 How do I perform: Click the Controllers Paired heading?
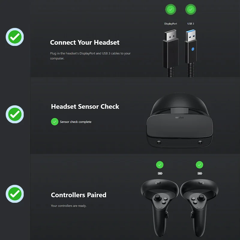tap(79, 195)
